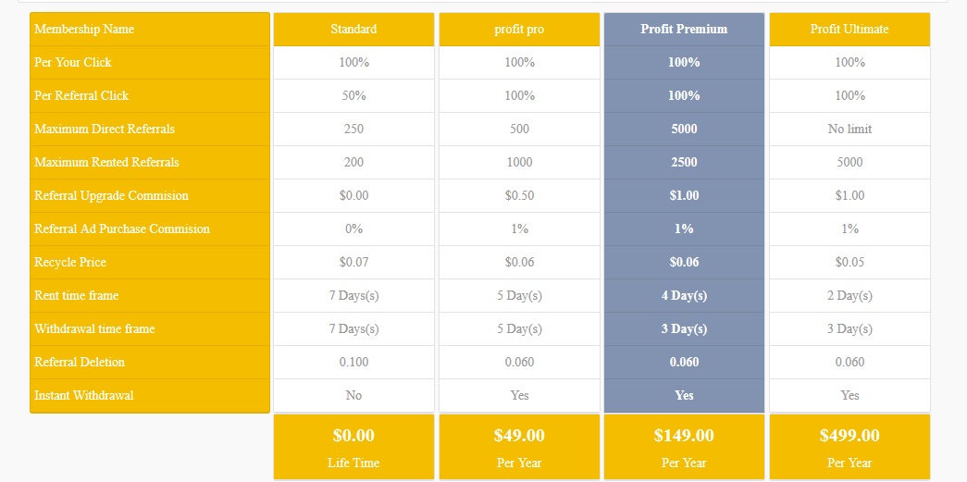Click the Referral Upgrade Commision label
This screenshot has width=967, height=482.
point(150,195)
